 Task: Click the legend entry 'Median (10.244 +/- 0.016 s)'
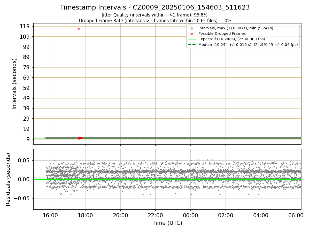point(248,45)
